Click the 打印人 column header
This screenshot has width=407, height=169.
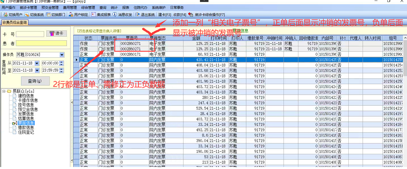tap(237, 38)
